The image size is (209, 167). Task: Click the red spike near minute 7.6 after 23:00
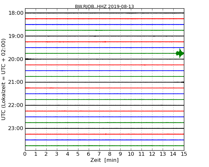[106, 134]
